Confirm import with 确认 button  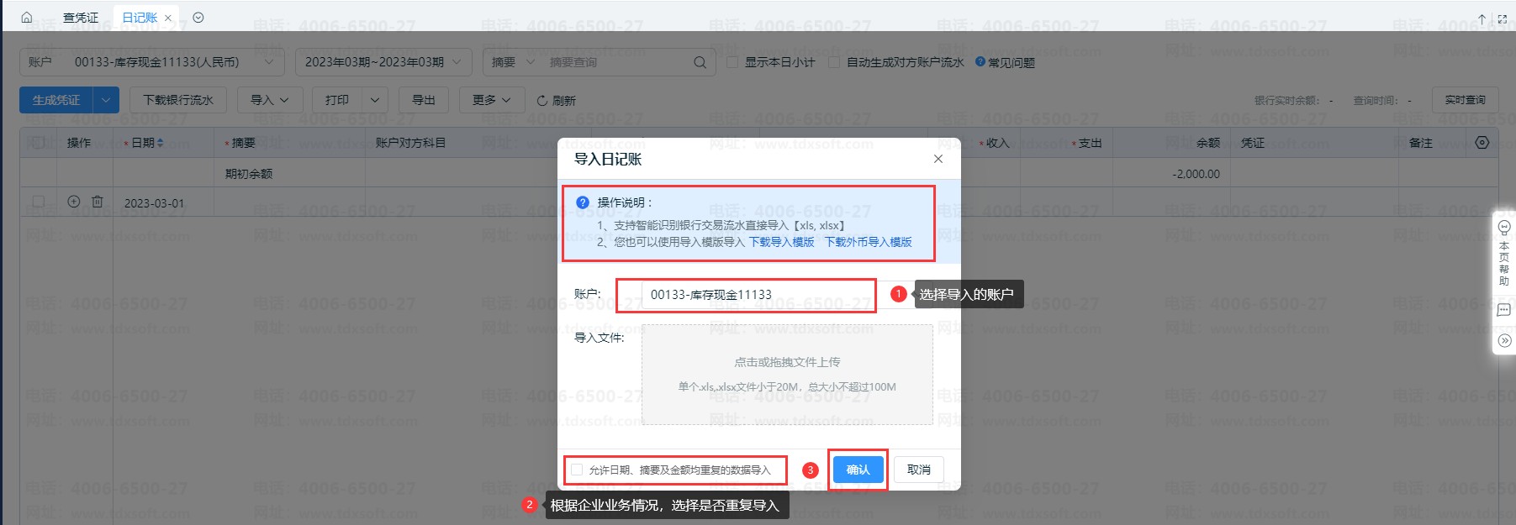tap(858, 470)
